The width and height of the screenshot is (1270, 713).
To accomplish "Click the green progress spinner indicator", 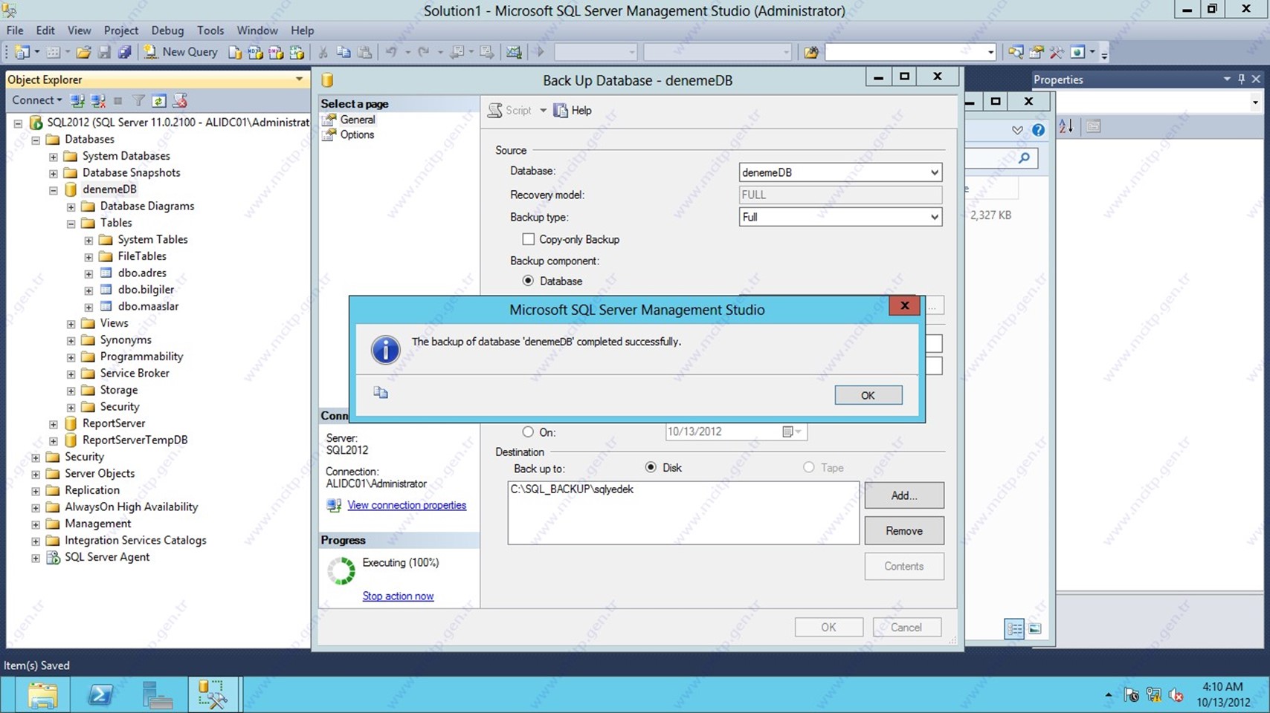I will [x=341, y=571].
